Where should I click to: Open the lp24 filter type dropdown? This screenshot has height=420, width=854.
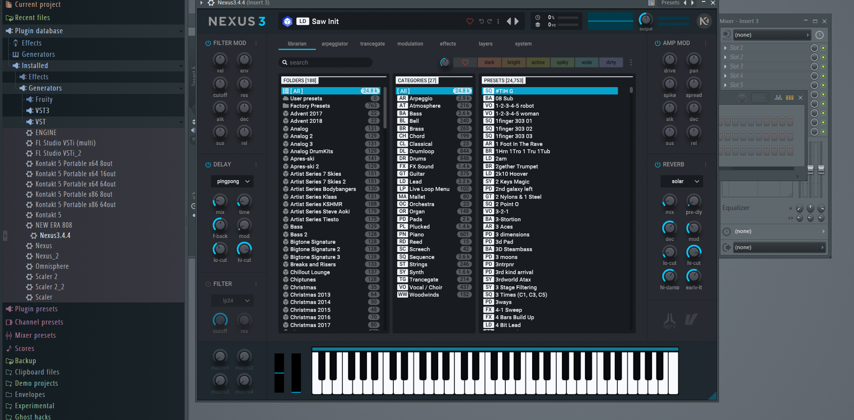(x=232, y=301)
